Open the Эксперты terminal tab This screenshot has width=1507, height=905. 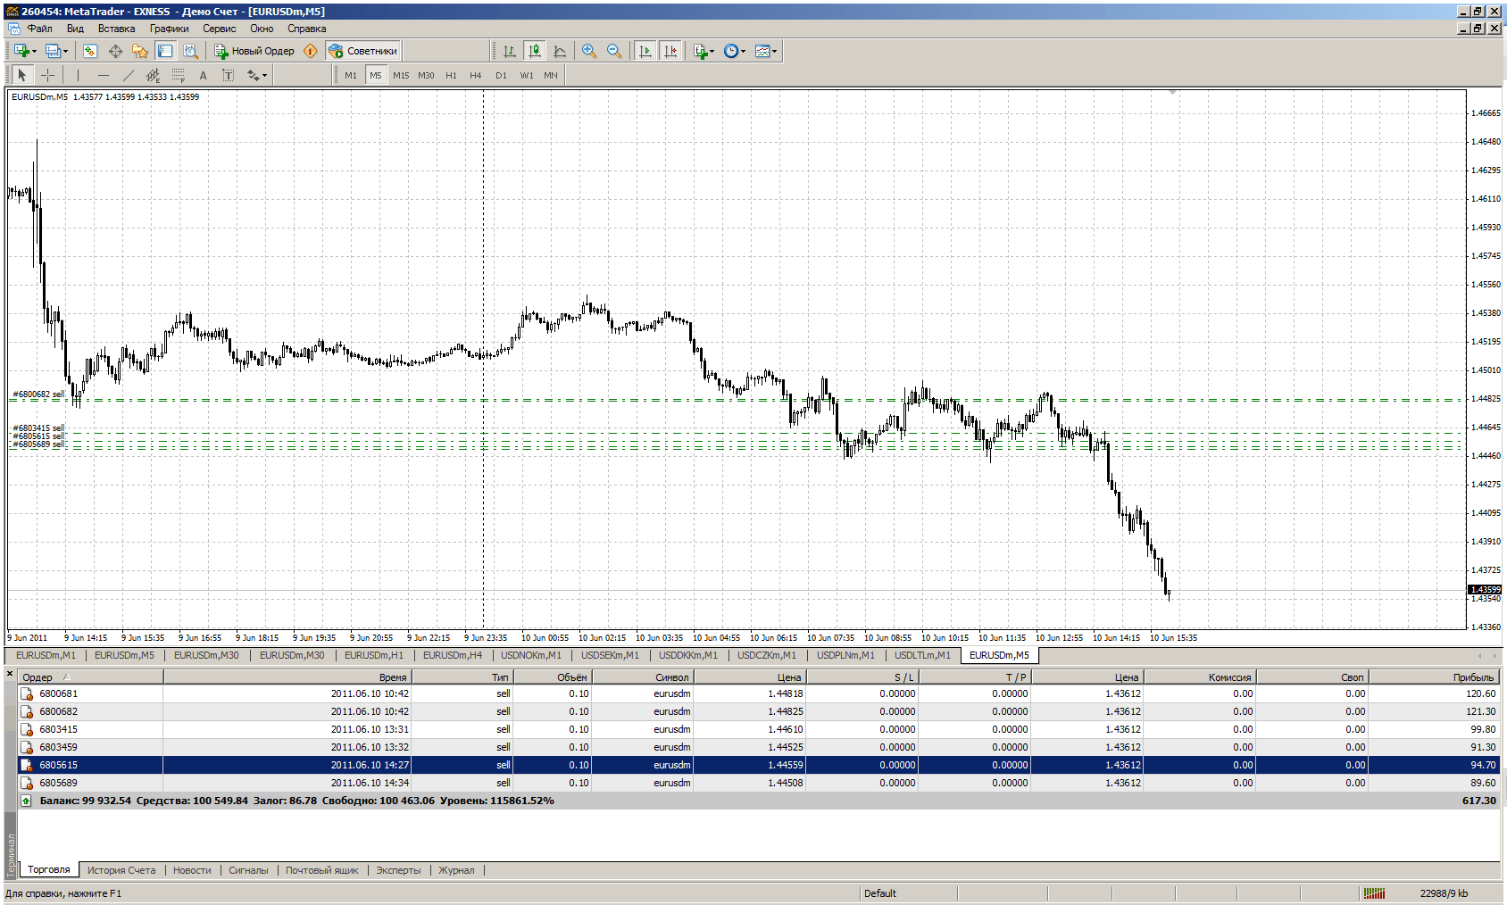[x=398, y=870]
